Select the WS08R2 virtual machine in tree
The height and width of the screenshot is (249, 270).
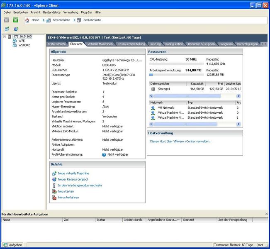(24, 45)
